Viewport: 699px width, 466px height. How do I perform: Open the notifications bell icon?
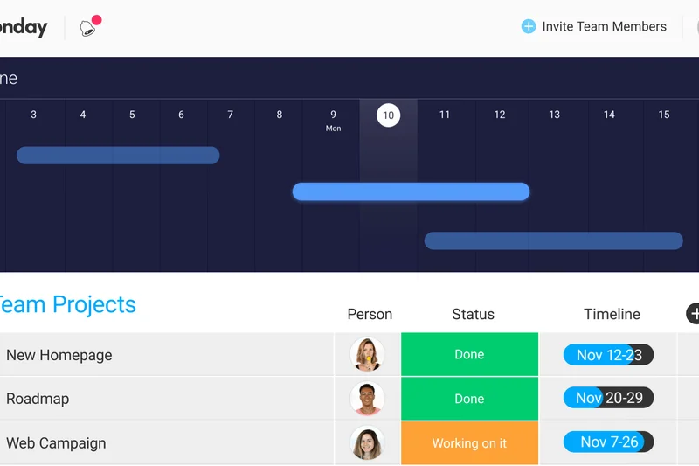coord(87,28)
